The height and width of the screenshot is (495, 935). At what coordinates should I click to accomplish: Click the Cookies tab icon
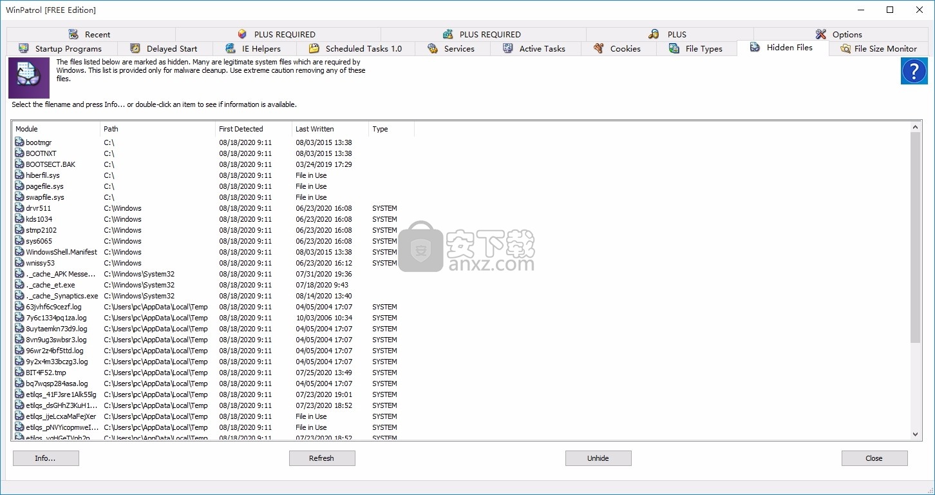pos(599,48)
